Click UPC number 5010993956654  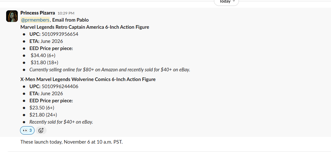click(x=60, y=34)
